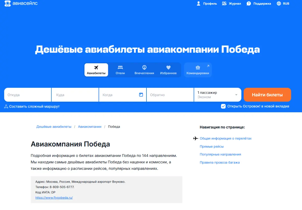Screen dimensions: 302x210
Task: Click the complex route nodes icon
Action: point(6,107)
